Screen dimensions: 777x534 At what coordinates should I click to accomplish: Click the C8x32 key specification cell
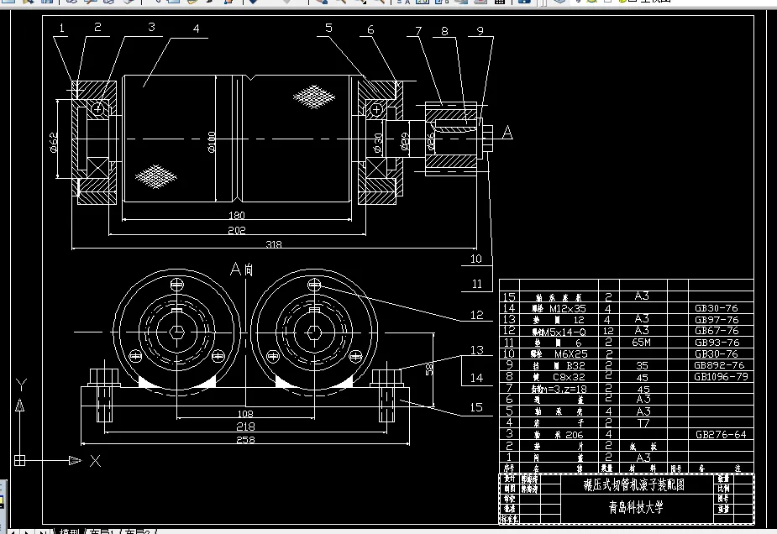pos(569,376)
